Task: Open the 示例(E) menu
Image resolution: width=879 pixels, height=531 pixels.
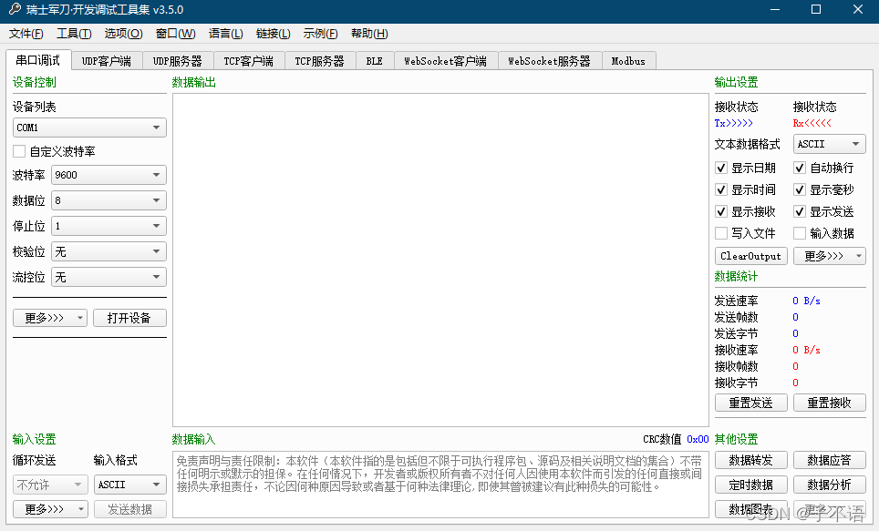Action: coord(320,34)
